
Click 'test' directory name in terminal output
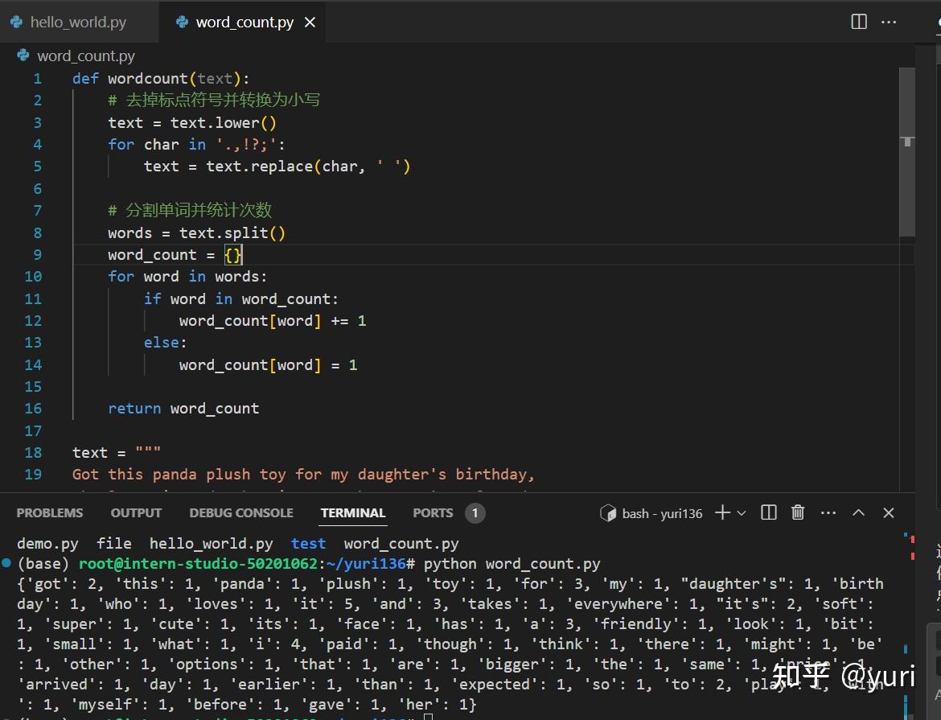(309, 544)
